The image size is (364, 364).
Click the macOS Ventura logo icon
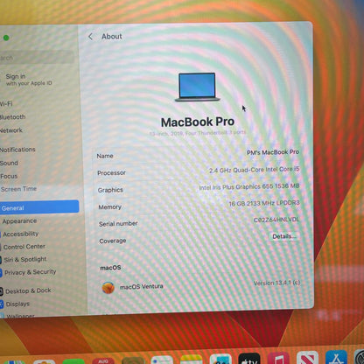click(x=108, y=288)
